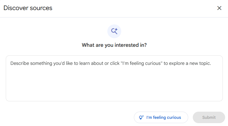Click the Discover sources dialog title

(28, 8)
